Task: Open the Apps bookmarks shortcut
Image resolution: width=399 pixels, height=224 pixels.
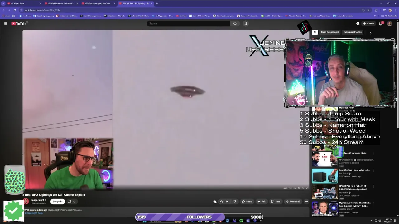Action: point(6,16)
